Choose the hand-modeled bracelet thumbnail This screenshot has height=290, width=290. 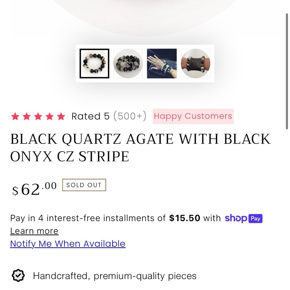[x=162, y=64]
